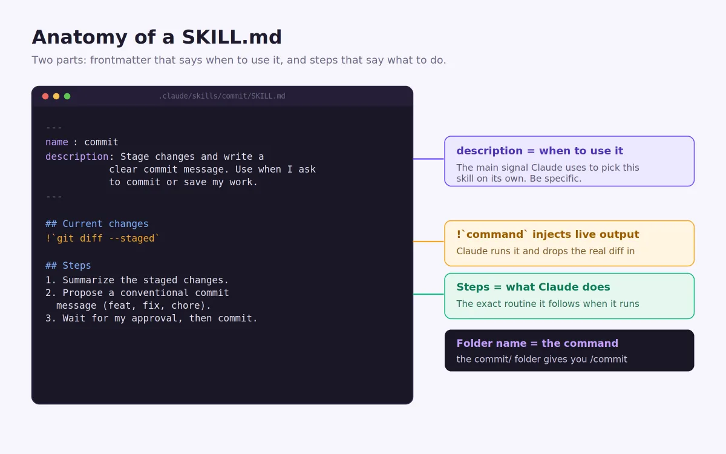
Task: Click the closing '---' frontmatter delimiter
Action: point(54,197)
